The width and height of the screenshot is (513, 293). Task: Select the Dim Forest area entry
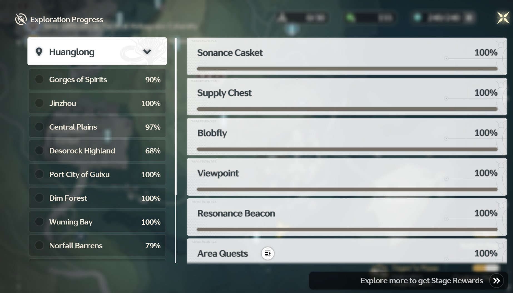point(97,198)
